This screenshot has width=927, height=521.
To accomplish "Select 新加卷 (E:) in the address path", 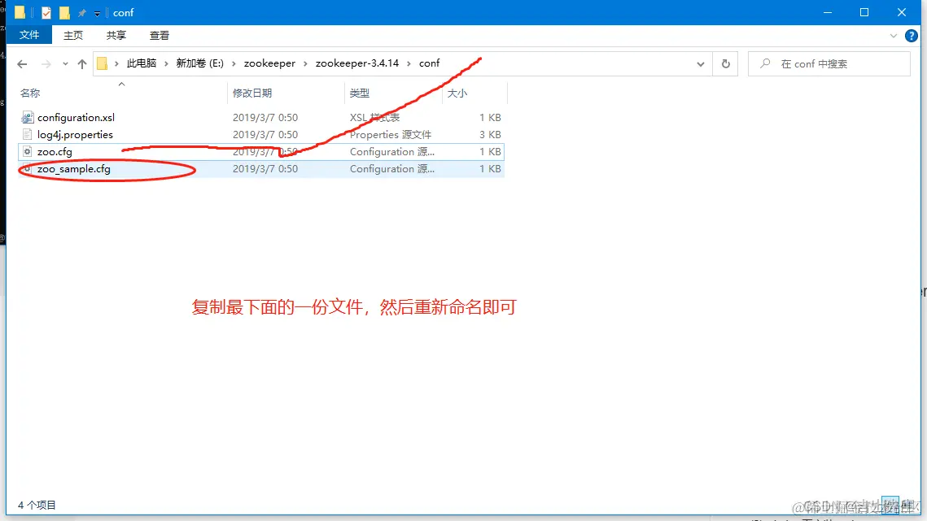I will point(200,63).
